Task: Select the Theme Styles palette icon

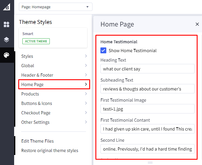Action: coord(6,55)
